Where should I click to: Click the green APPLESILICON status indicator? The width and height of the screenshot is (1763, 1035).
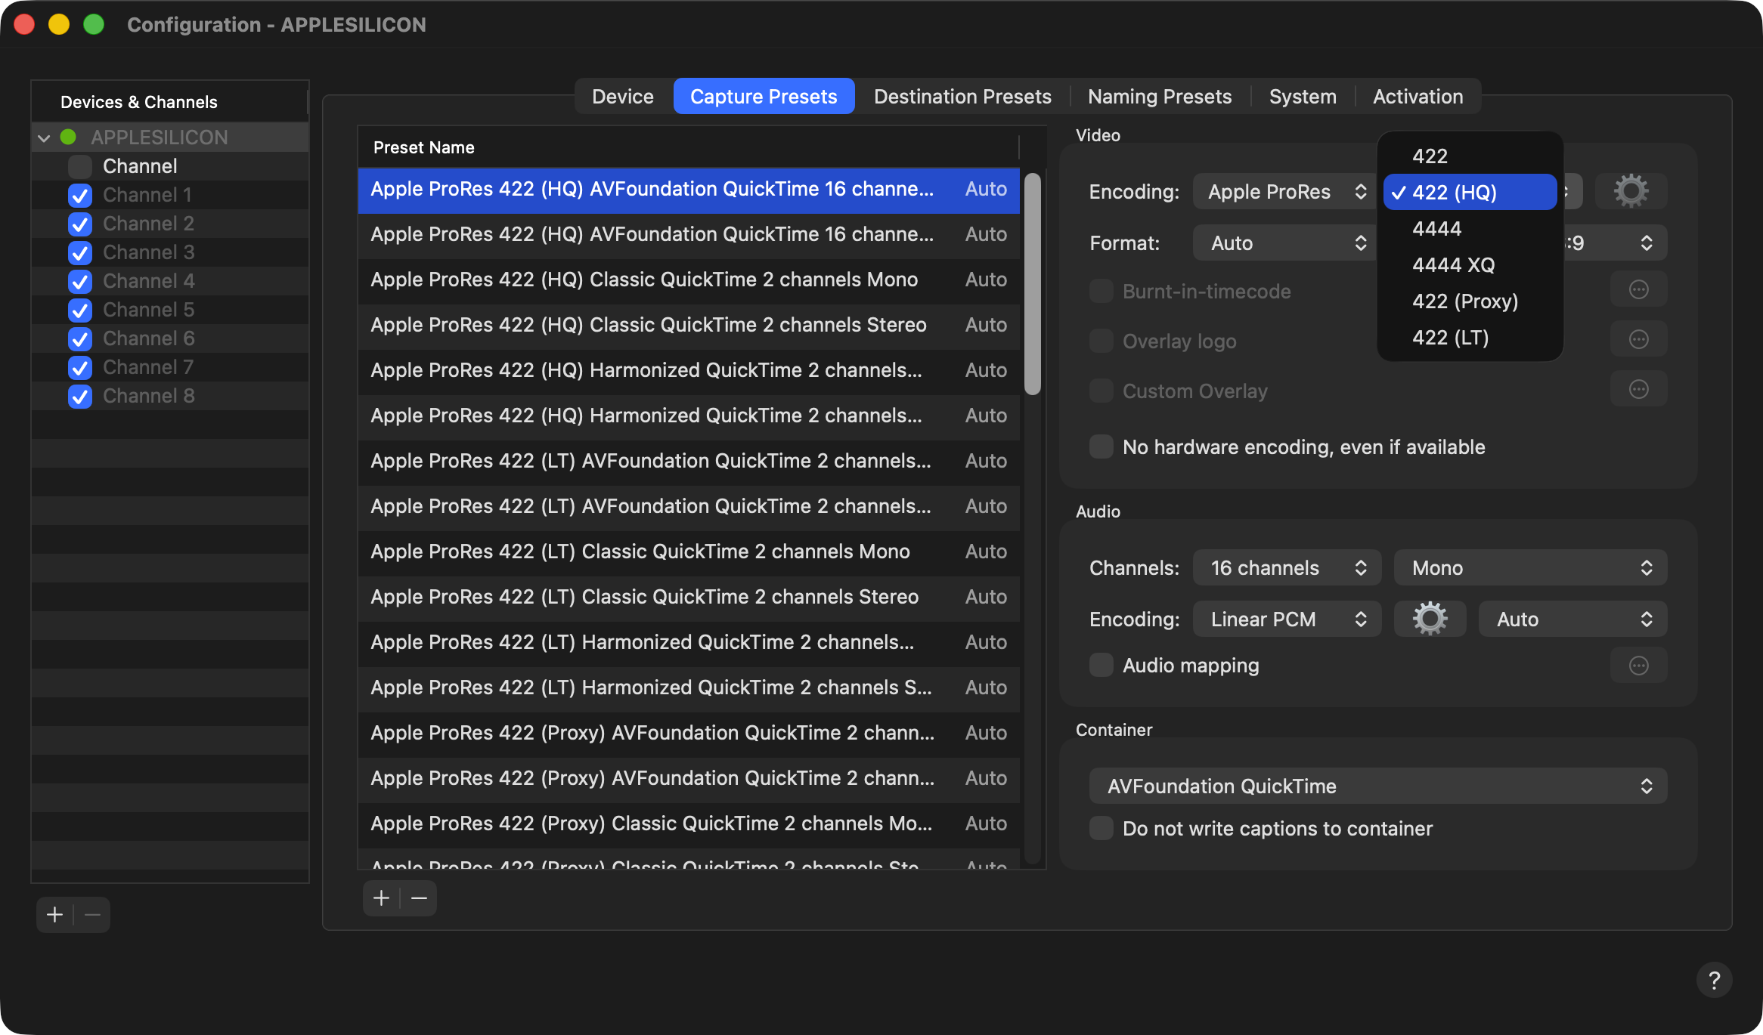[68, 137]
